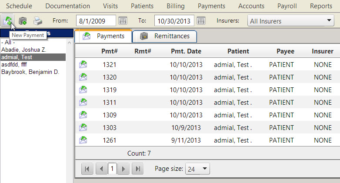Expand the All Insurers dropdown
This screenshot has height=183, width=340.
click(328, 21)
